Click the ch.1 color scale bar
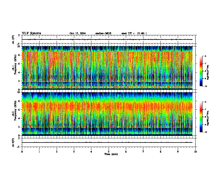The width and height of the screenshot is (220, 170). (201, 71)
